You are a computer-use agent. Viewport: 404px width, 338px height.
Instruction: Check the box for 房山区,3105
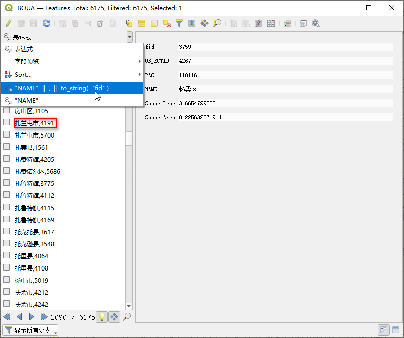coord(7,110)
